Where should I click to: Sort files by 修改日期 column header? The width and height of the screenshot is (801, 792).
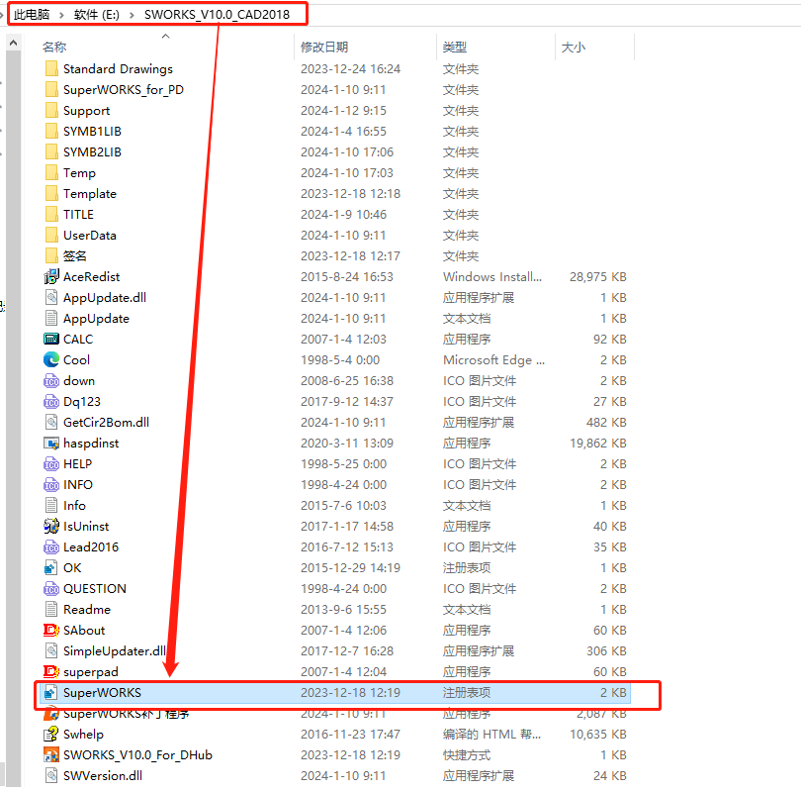click(324, 48)
